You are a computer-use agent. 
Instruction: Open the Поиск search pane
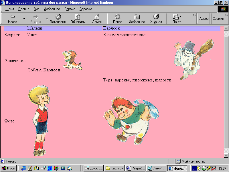coord(118,19)
